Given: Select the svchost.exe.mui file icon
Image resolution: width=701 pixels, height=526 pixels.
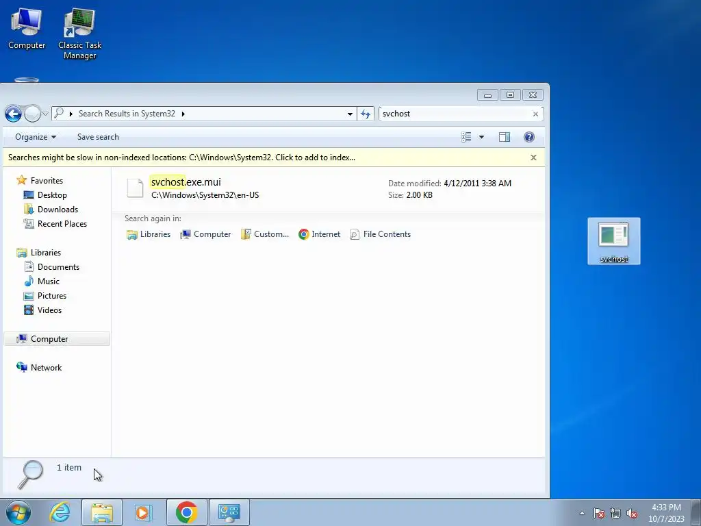Looking at the screenshot, I should (x=135, y=188).
